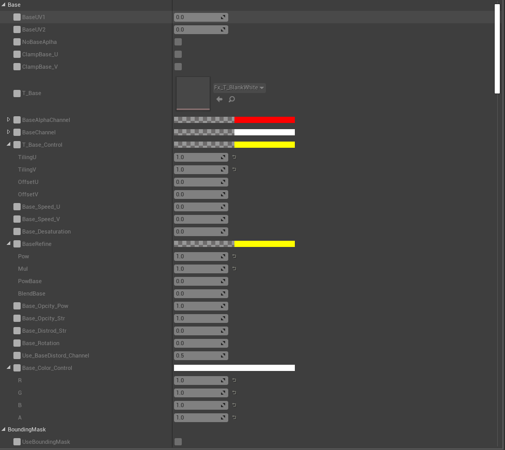505x450 pixels.
Task: Enable override checkbox for Base_Speed_U
Action: point(17,207)
